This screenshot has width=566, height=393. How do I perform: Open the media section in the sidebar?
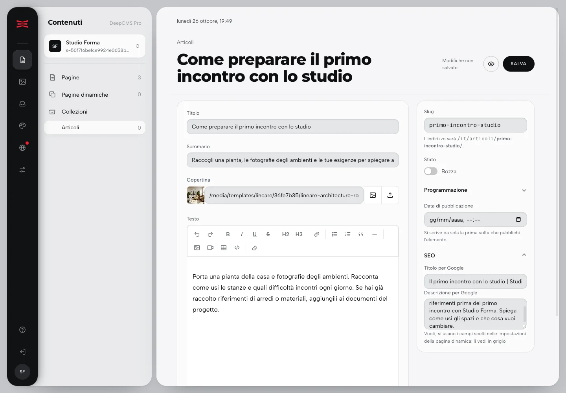coord(22,82)
